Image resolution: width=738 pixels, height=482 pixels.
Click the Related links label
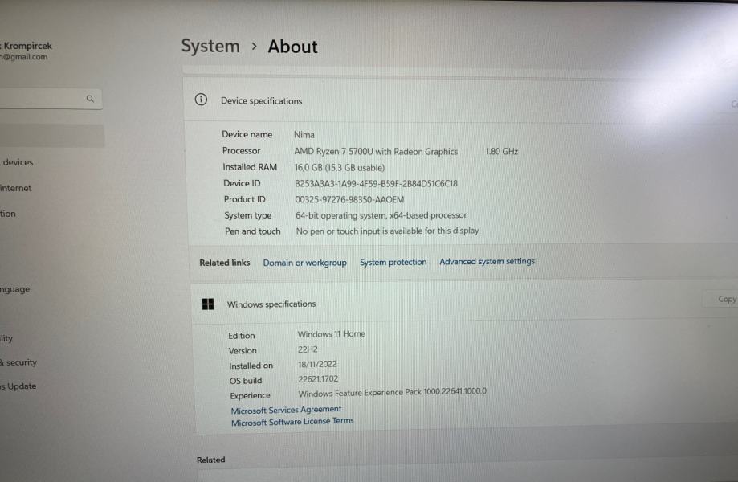pos(225,263)
